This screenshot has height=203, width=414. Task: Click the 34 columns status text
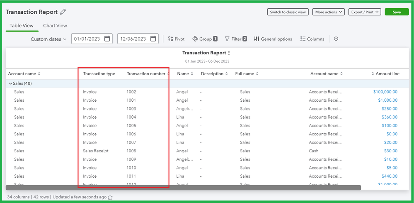[18, 197]
